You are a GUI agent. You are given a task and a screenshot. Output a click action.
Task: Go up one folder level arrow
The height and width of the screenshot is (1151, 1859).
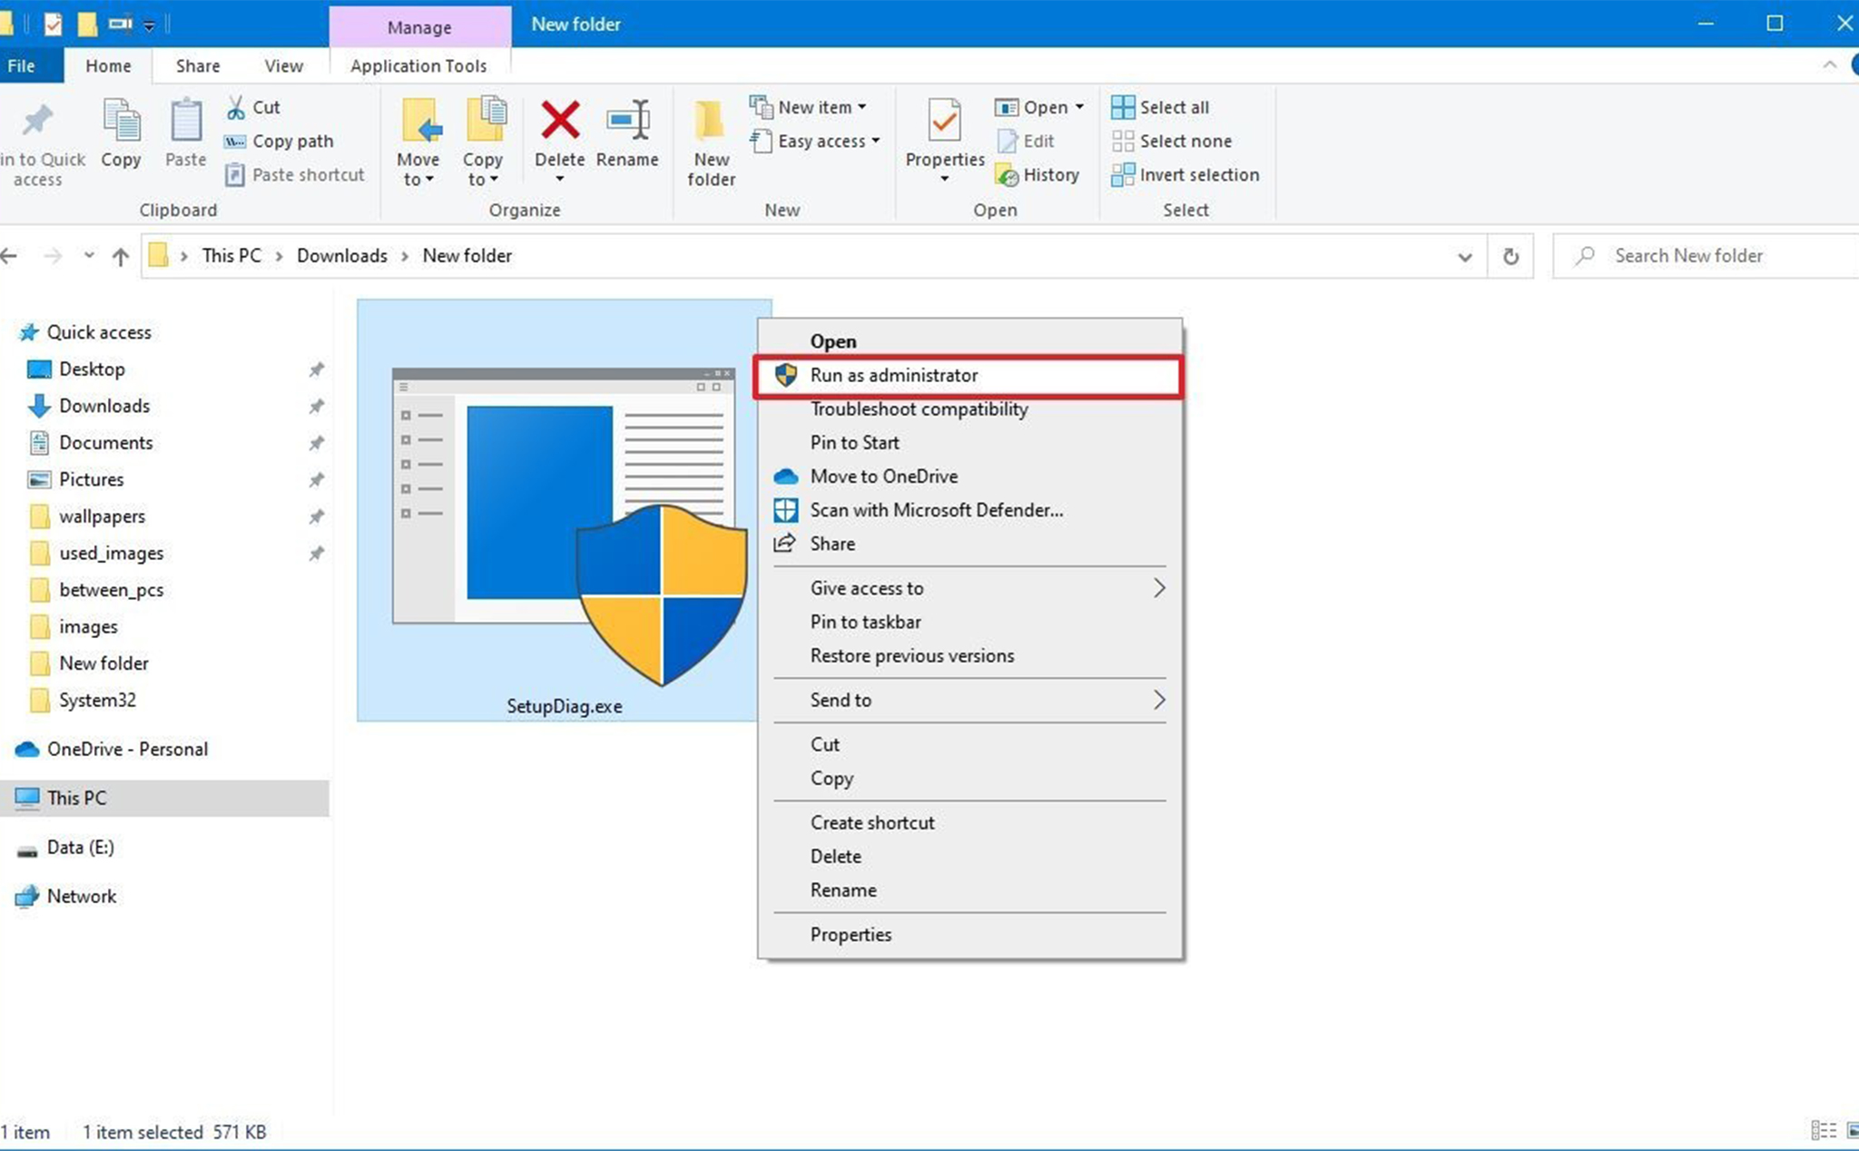120,256
